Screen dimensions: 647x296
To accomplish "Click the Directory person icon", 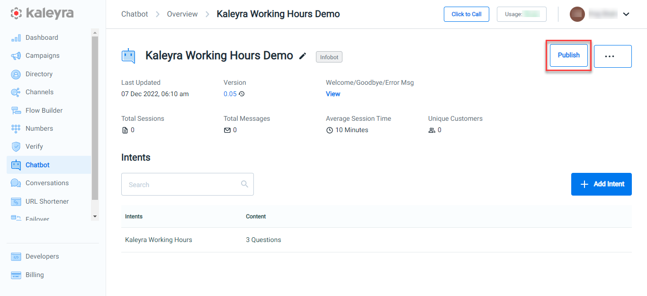I will click(x=16, y=74).
